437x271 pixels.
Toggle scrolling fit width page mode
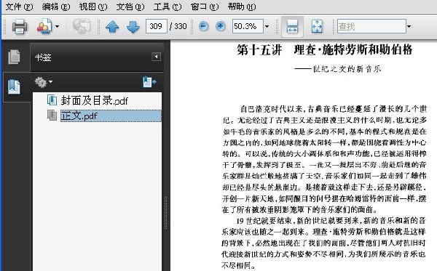point(292,27)
